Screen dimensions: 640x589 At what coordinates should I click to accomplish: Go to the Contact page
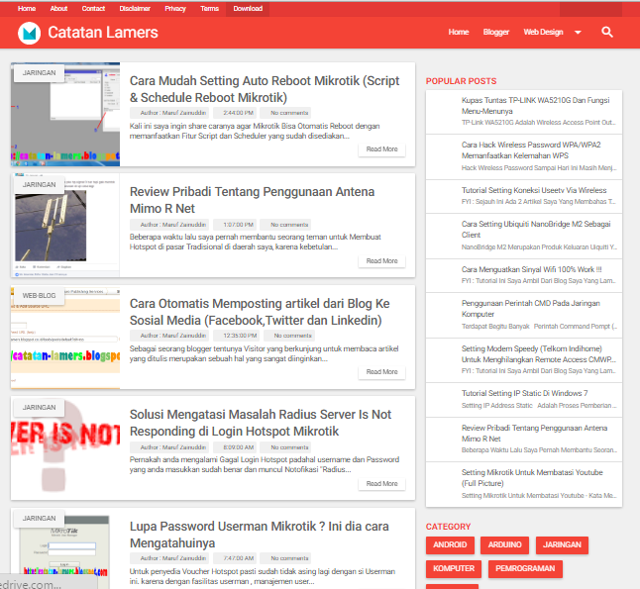93,9
